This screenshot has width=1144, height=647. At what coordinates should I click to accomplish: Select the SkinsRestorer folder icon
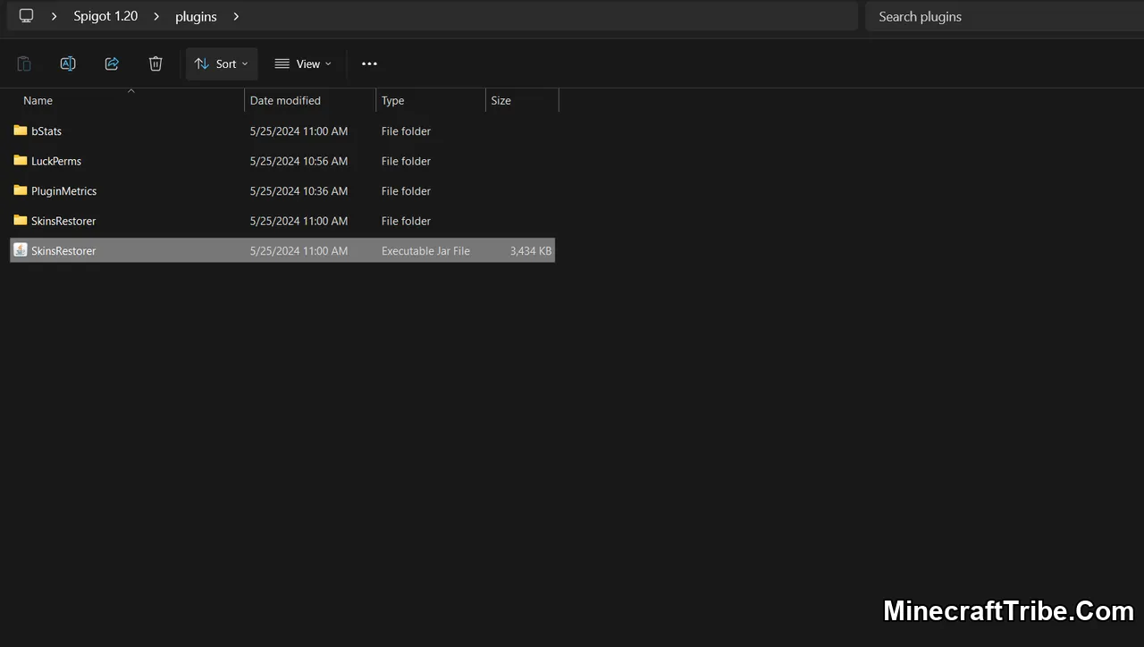click(x=21, y=221)
